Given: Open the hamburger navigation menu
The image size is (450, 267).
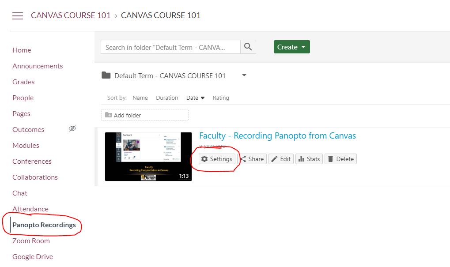Looking at the screenshot, I should [18, 16].
